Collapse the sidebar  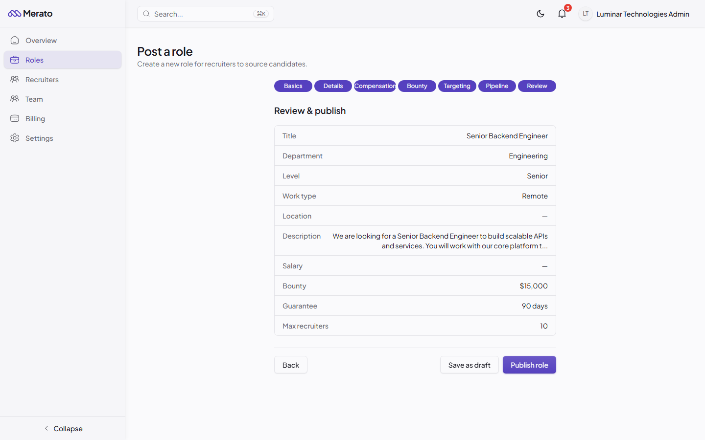(x=63, y=429)
